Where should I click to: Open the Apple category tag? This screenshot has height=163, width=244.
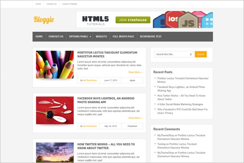pyautogui.click(x=132, y=81)
